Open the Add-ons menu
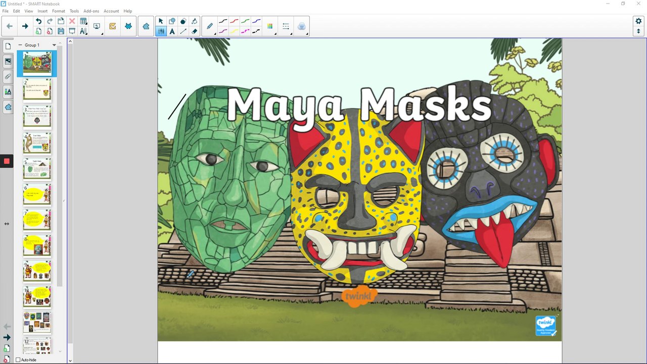The height and width of the screenshot is (364, 647). tap(91, 11)
